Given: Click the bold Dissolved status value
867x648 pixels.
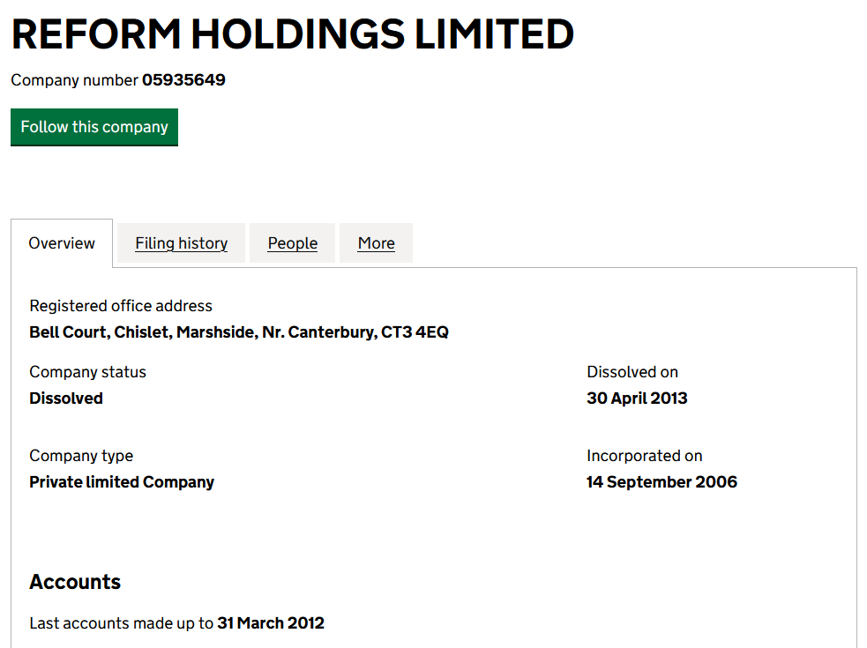Looking at the screenshot, I should click(x=66, y=398).
